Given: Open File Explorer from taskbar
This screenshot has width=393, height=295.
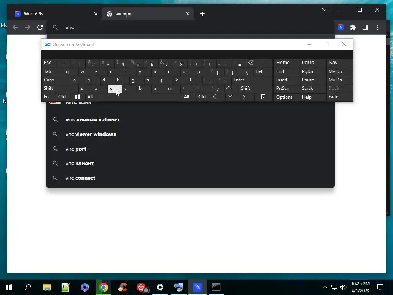Looking at the screenshot, I should (x=47, y=287).
